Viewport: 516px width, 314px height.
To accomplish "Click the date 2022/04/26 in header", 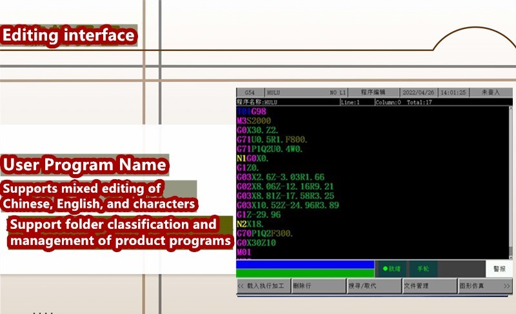I will coord(418,92).
